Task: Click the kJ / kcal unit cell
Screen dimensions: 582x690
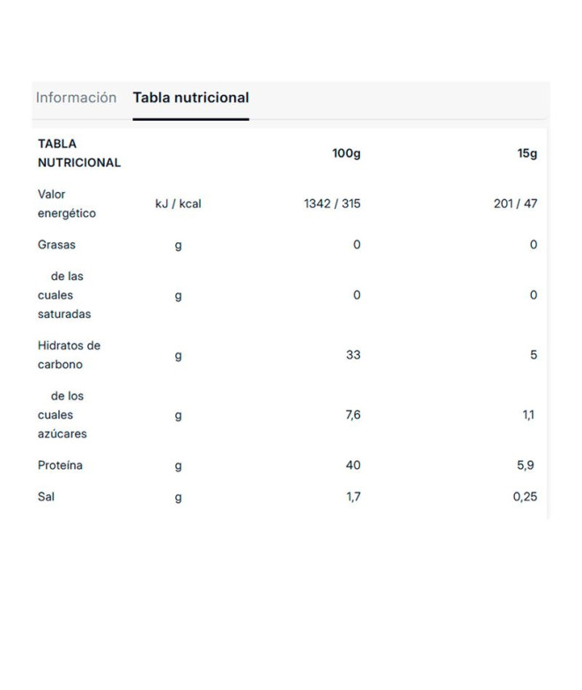Action: tap(178, 204)
